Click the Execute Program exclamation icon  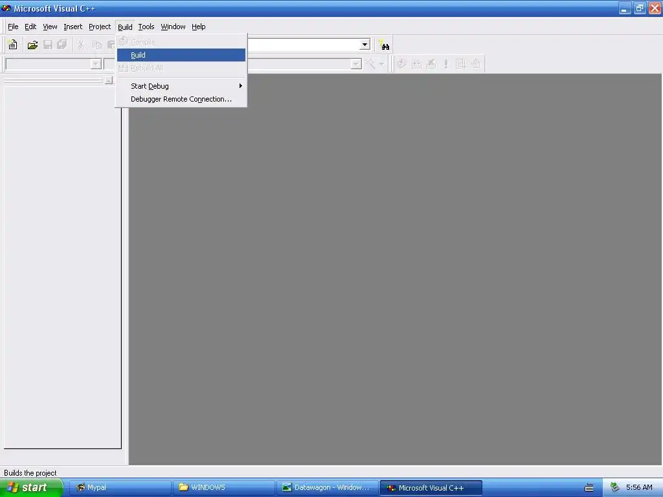[x=445, y=64]
